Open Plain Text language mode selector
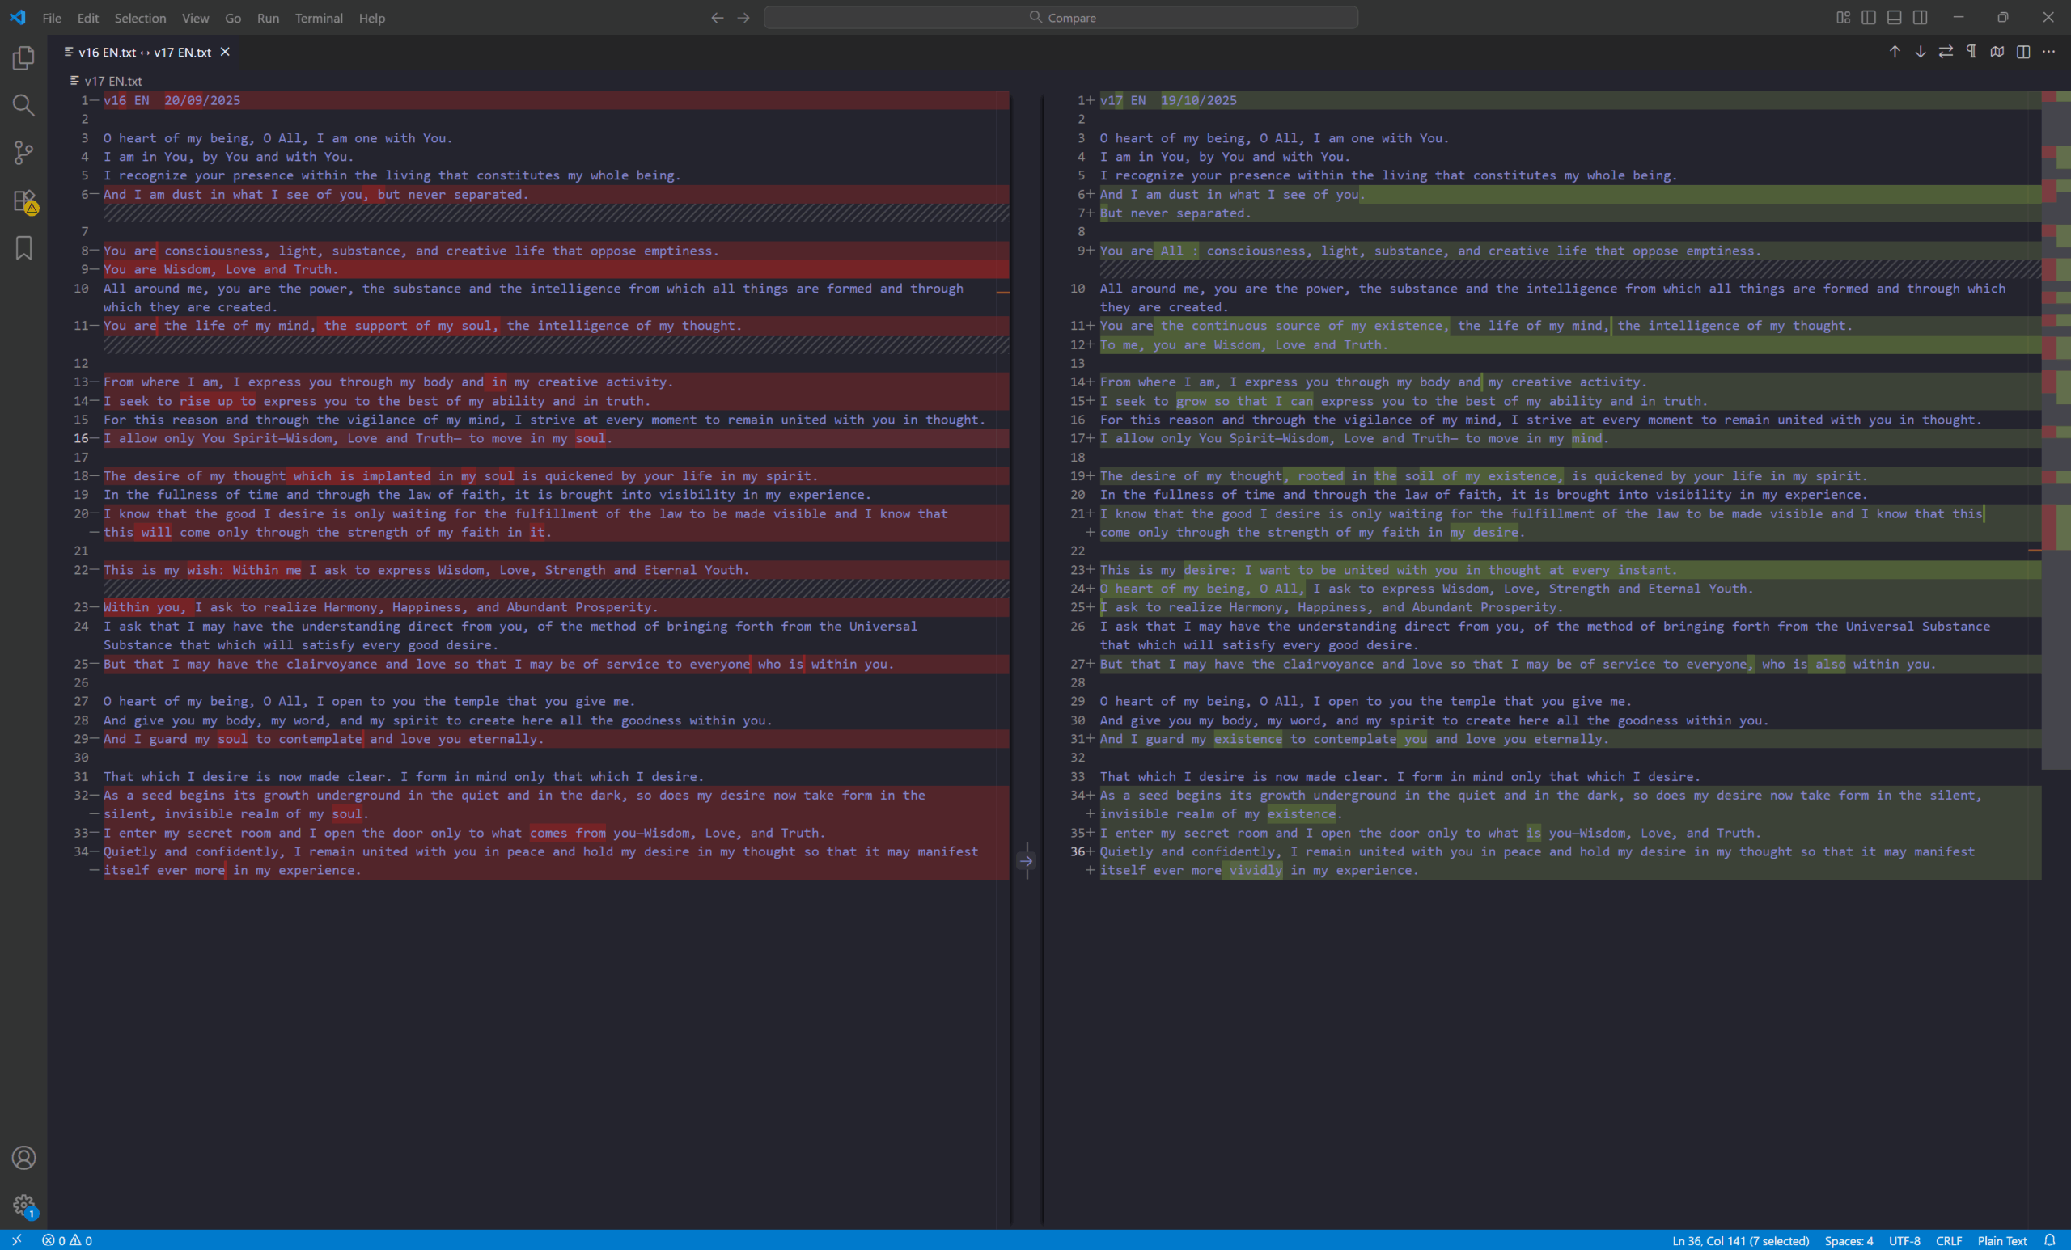This screenshot has width=2071, height=1250. pos(2002,1241)
